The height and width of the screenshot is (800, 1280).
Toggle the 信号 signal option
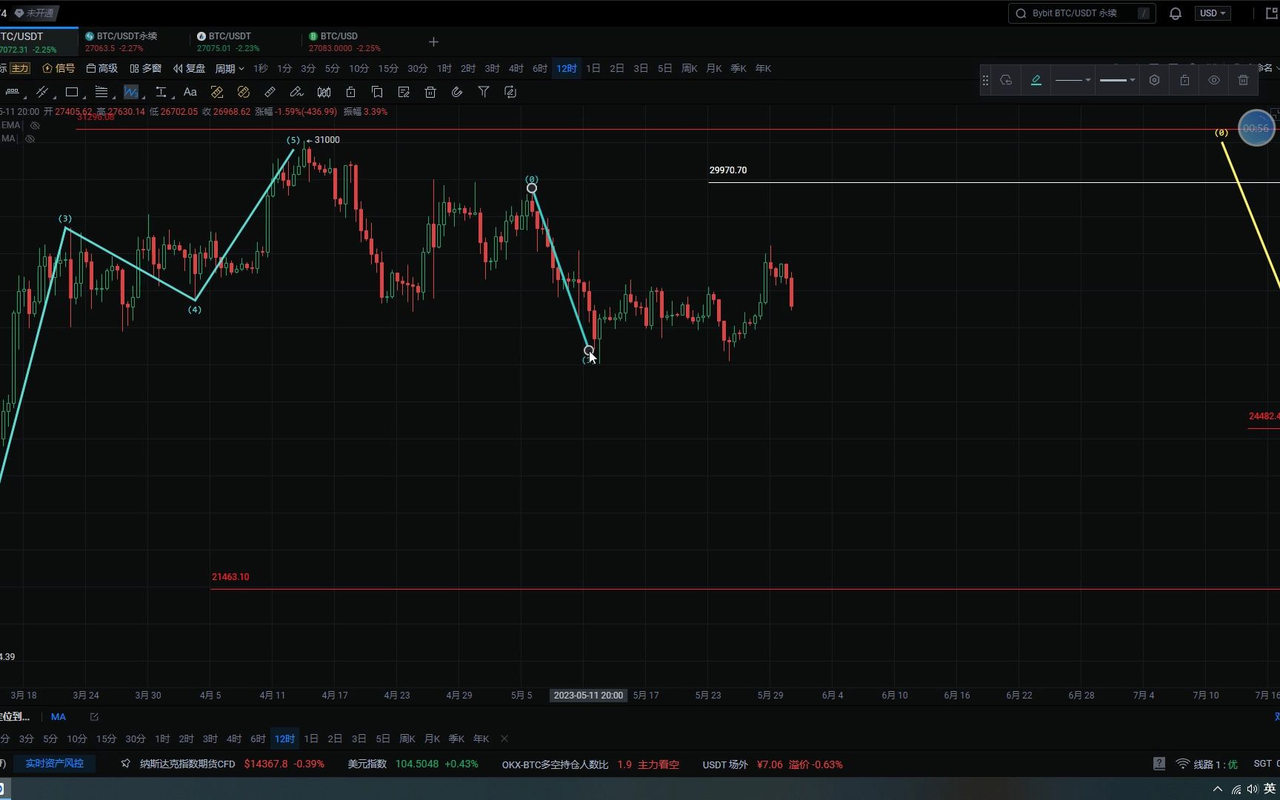59,68
